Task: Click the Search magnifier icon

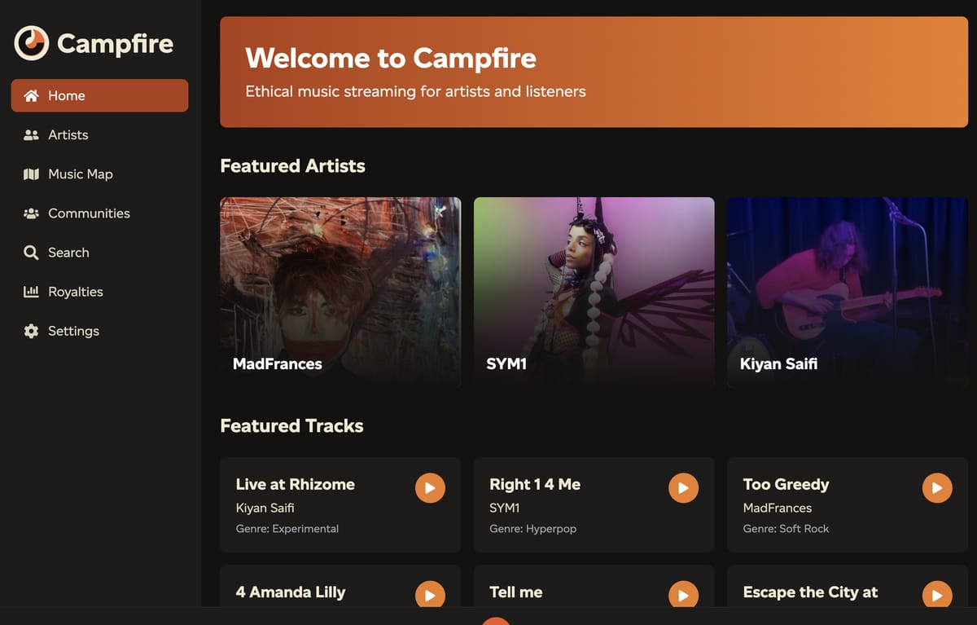Action: point(30,252)
